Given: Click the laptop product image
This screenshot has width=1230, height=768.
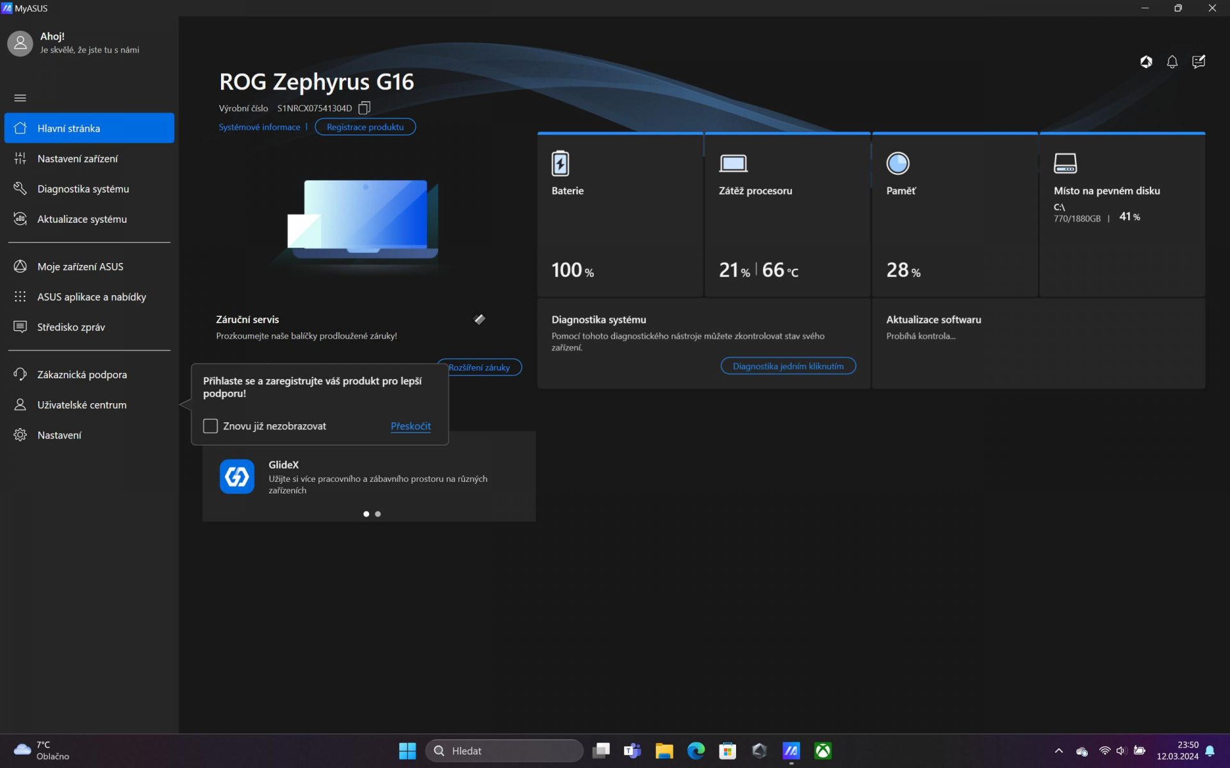Looking at the screenshot, I should coord(363,220).
